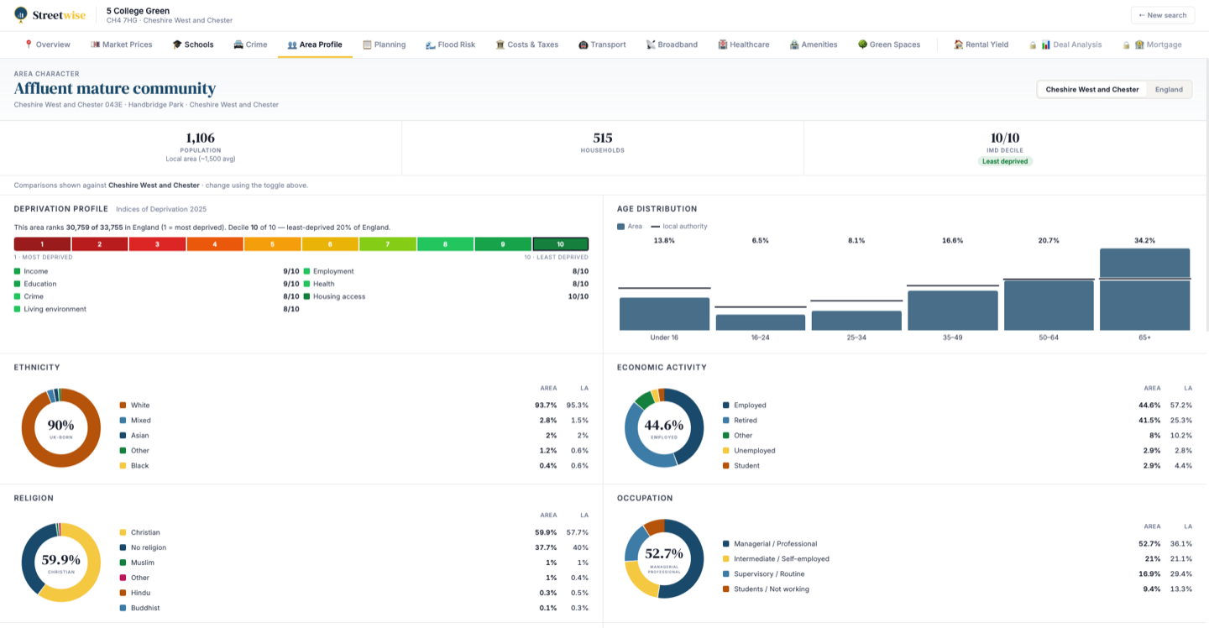Click Managerial / Professional legend entry

(x=957, y=543)
